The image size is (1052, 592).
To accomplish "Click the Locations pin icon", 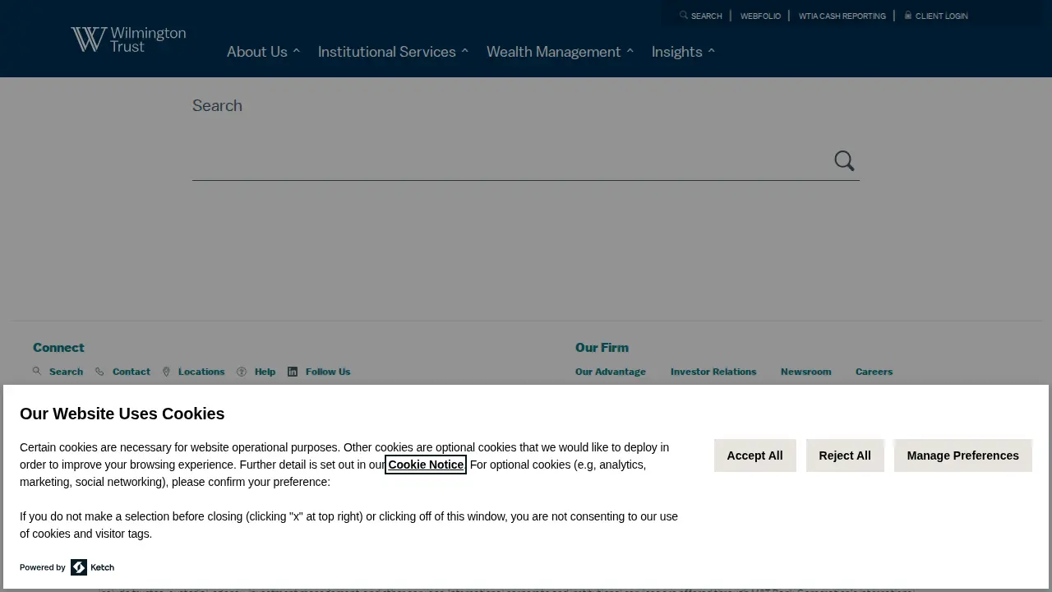I will (x=166, y=372).
